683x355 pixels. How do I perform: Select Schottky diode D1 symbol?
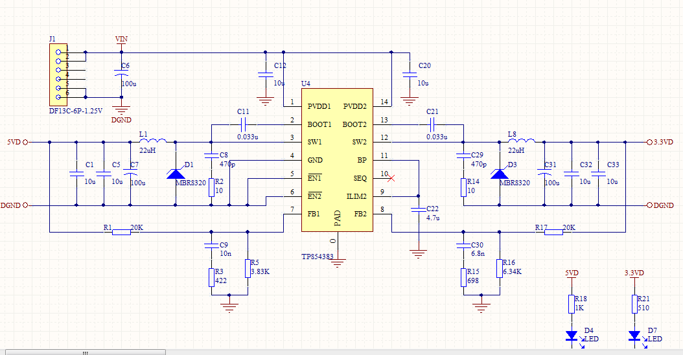click(x=176, y=174)
